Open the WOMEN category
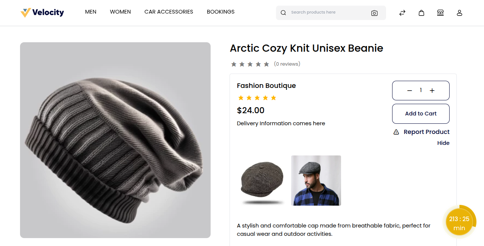The height and width of the screenshot is (246, 484). tap(120, 12)
